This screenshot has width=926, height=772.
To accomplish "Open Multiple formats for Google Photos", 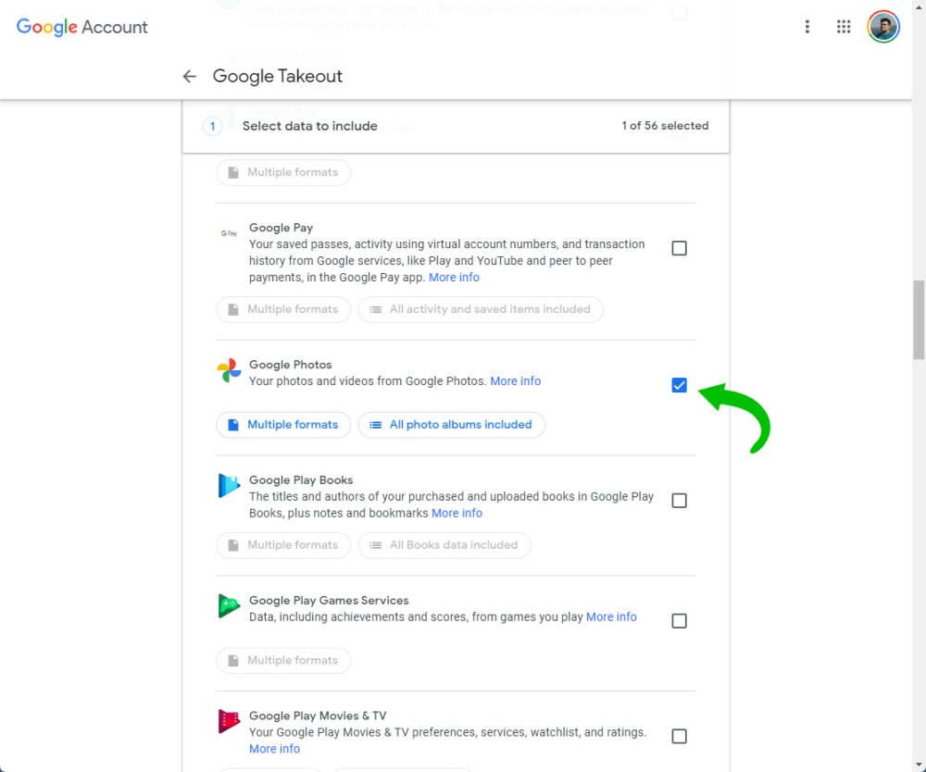I will (x=283, y=425).
